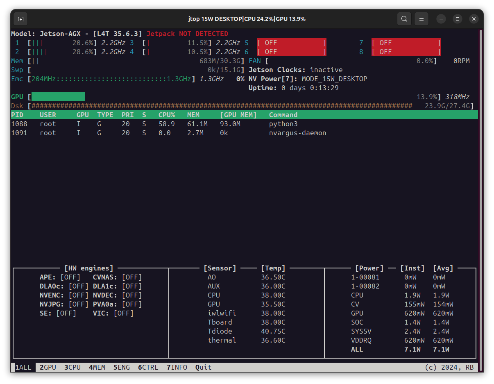Viewport: 494px width, 384px height.
Task: Click the Emc frequency bar
Action: click(111, 79)
